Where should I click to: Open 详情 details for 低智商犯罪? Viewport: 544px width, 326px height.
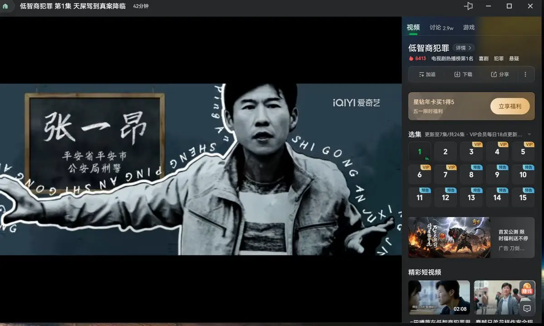[464, 48]
